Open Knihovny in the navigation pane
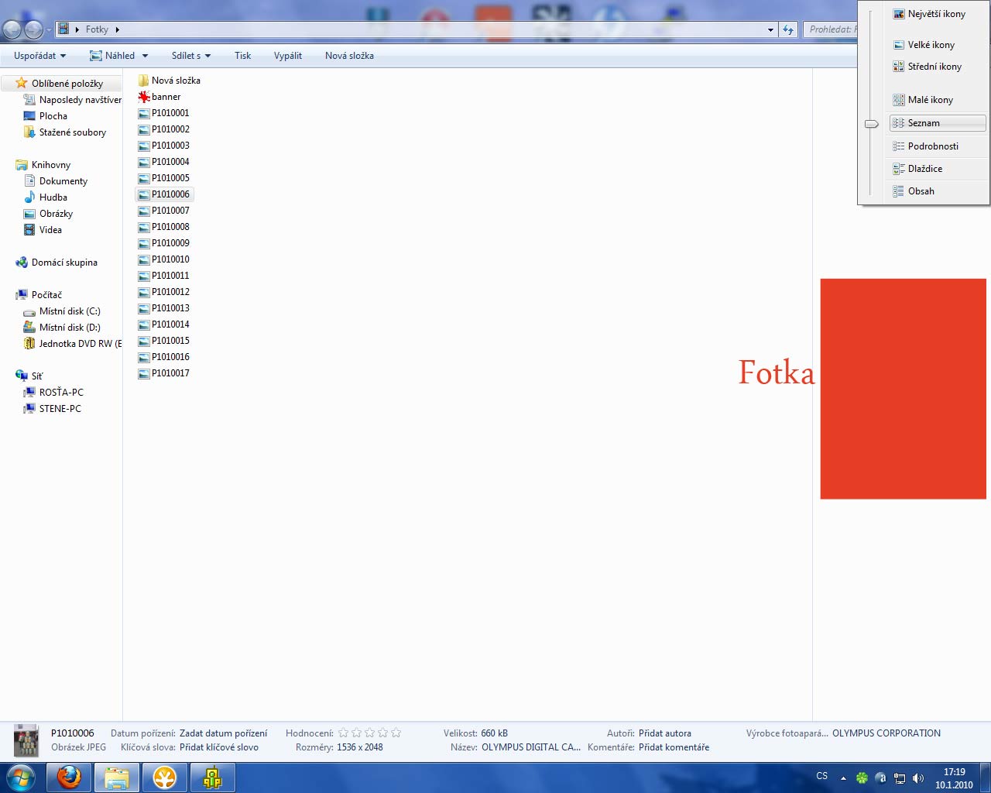Image resolution: width=991 pixels, height=793 pixels. click(x=43, y=165)
